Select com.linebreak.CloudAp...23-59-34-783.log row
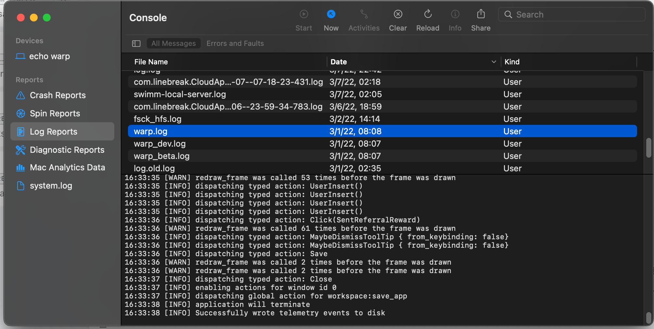 pyautogui.click(x=382, y=107)
